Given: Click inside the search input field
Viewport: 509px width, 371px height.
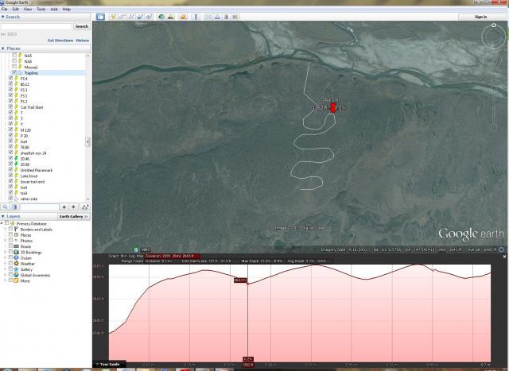Looking at the screenshot, I should click(36, 26).
